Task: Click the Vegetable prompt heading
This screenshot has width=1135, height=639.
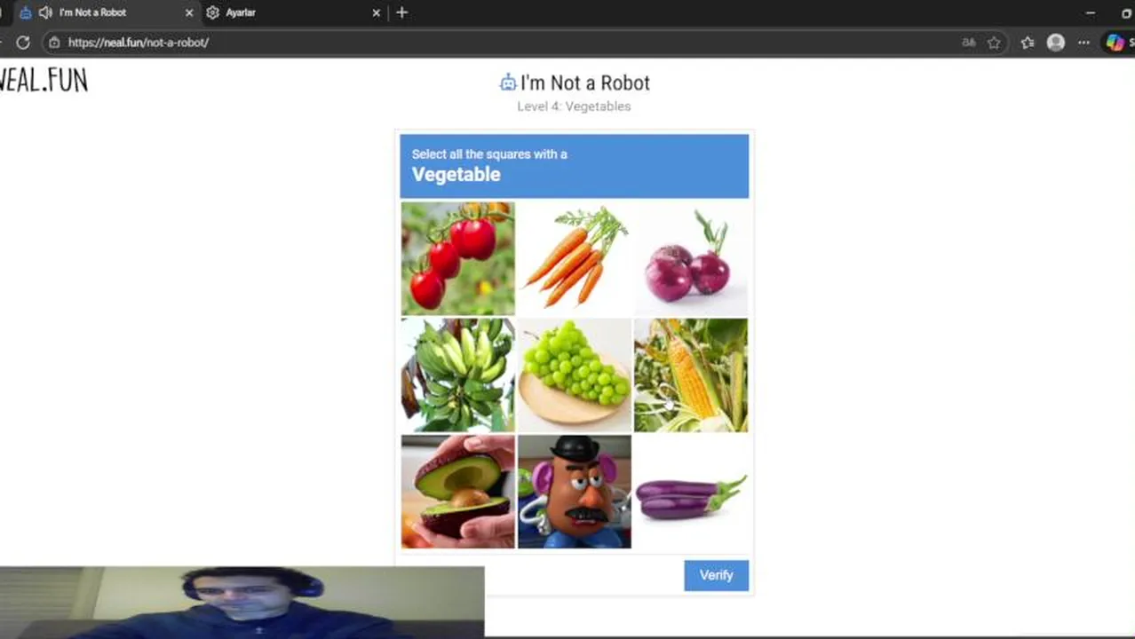Action: pyautogui.click(x=456, y=175)
